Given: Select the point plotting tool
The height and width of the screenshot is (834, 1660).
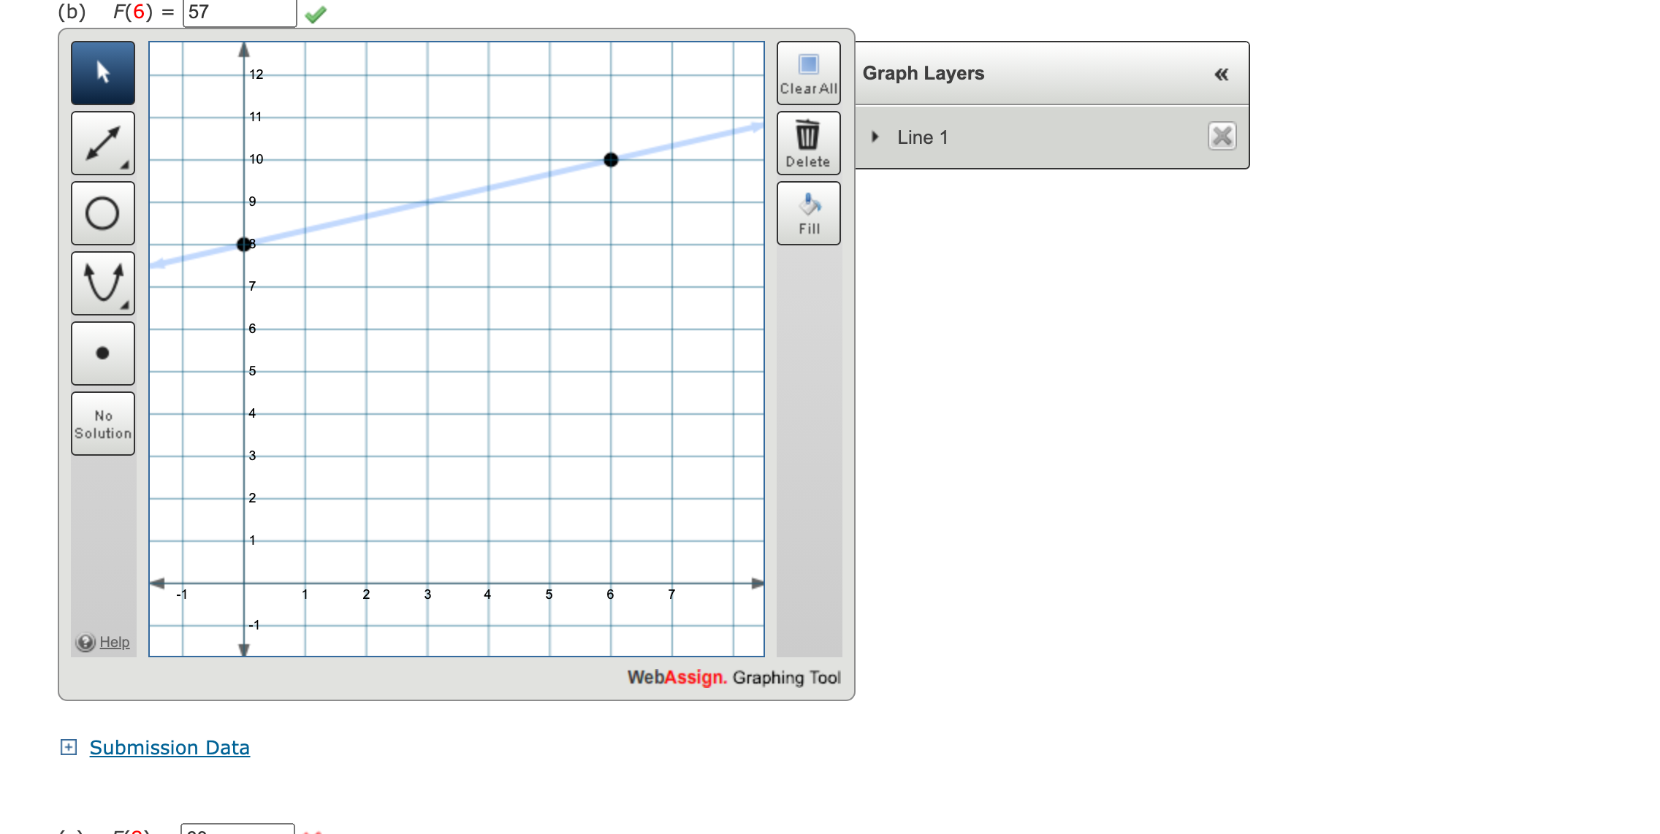Looking at the screenshot, I should [x=102, y=353].
